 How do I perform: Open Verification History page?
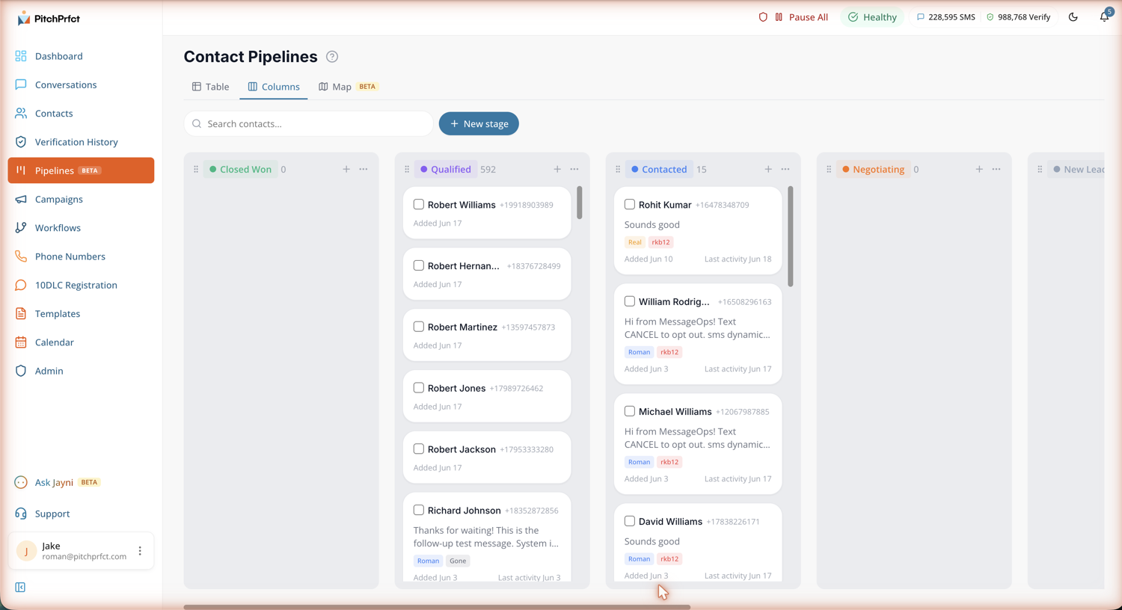(81, 142)
